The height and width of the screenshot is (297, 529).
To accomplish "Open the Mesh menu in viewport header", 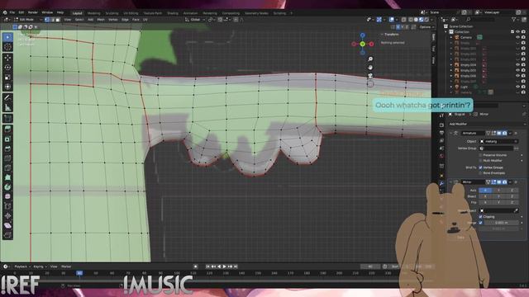I will point(101,20).
